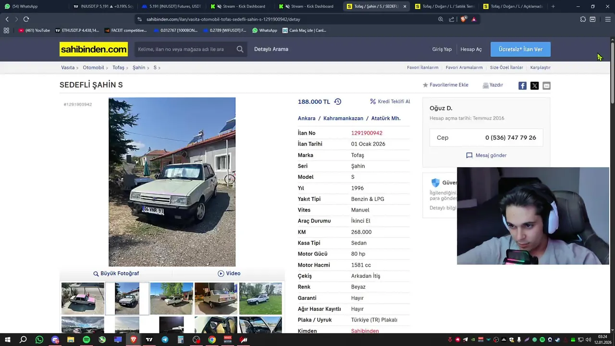Image resolution: width=615 pixels, height=346 pixels.
Task: Open the bookmarks apps grid icon
Action: click(x=6, y=30)
